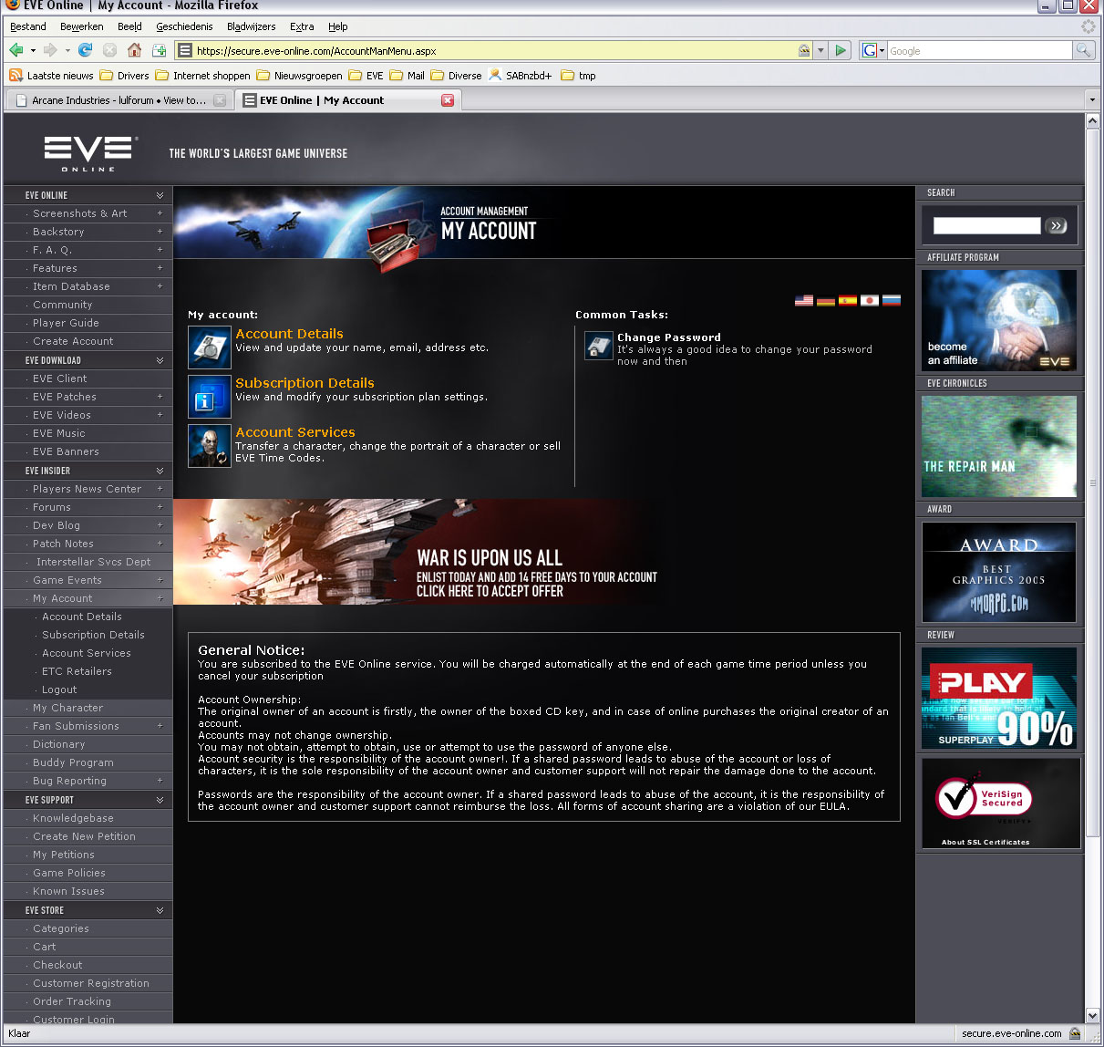Collapse the EVE ONLINE sidebar section
The width and height of the screenshot is (1104, 1047).
pyautogui.click(x=160, y=195)
